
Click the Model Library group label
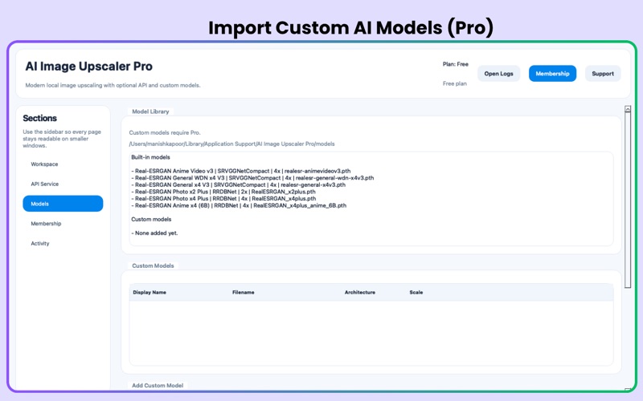(150, 111)
